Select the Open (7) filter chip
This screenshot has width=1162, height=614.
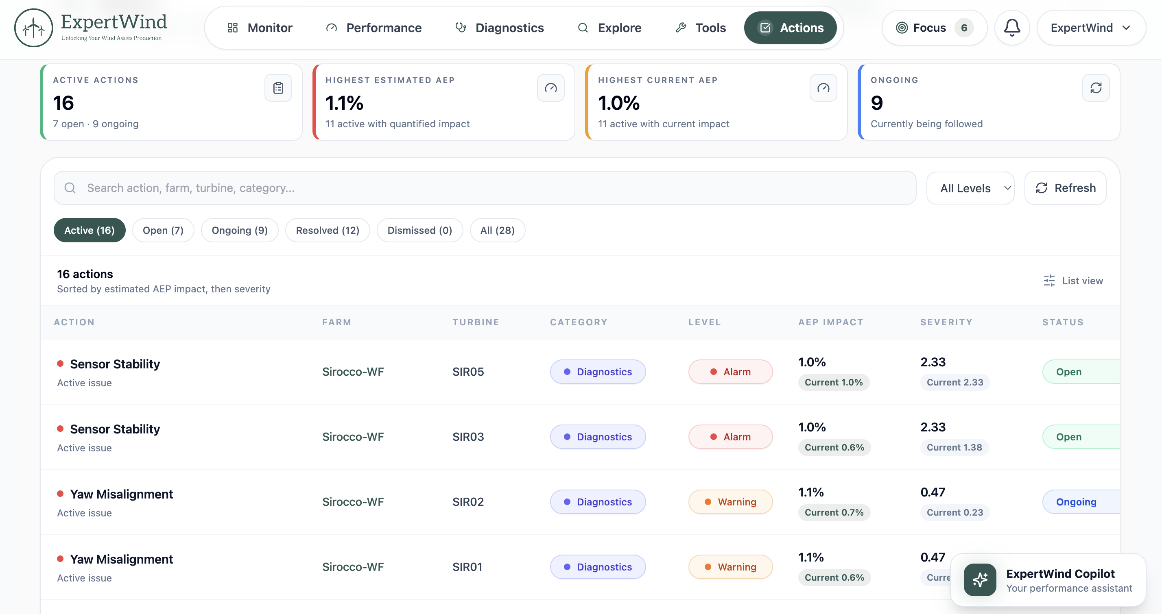click(x=163, y=231)
